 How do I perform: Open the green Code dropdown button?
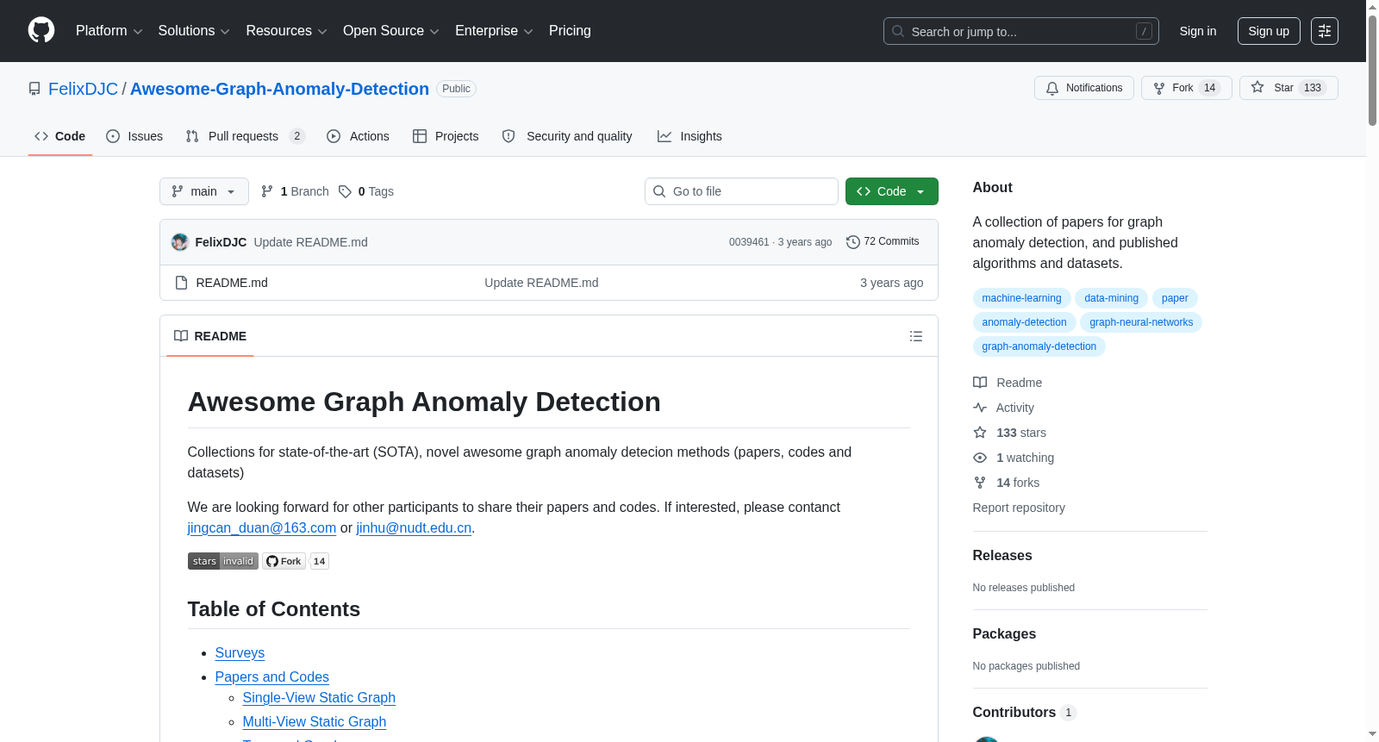click(892, 191)
